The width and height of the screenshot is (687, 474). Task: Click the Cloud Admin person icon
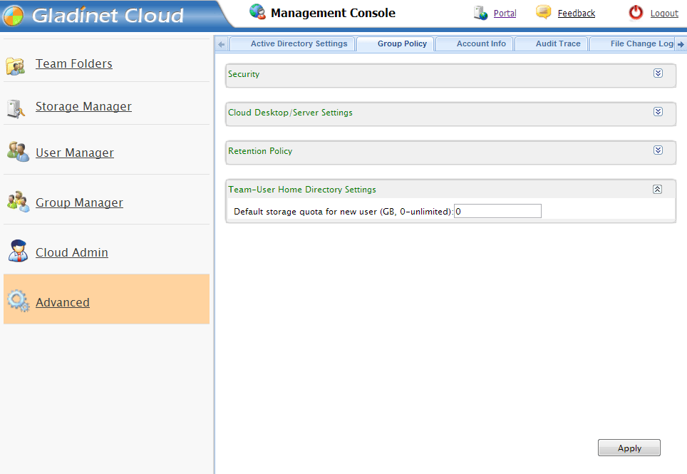19,251
